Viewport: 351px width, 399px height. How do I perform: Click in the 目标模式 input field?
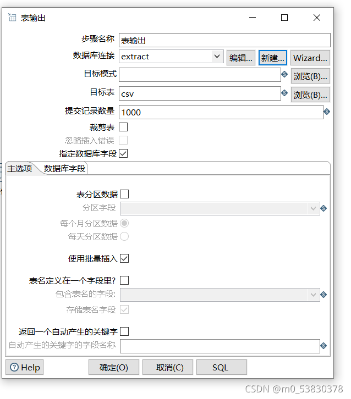tap(200, 75)
